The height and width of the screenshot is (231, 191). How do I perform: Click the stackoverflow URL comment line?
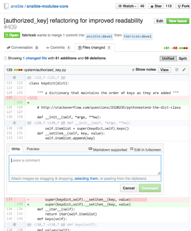tap(109, 107)
